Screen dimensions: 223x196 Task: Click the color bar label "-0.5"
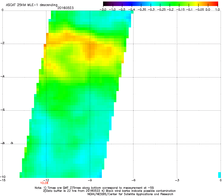pos(122,10)
